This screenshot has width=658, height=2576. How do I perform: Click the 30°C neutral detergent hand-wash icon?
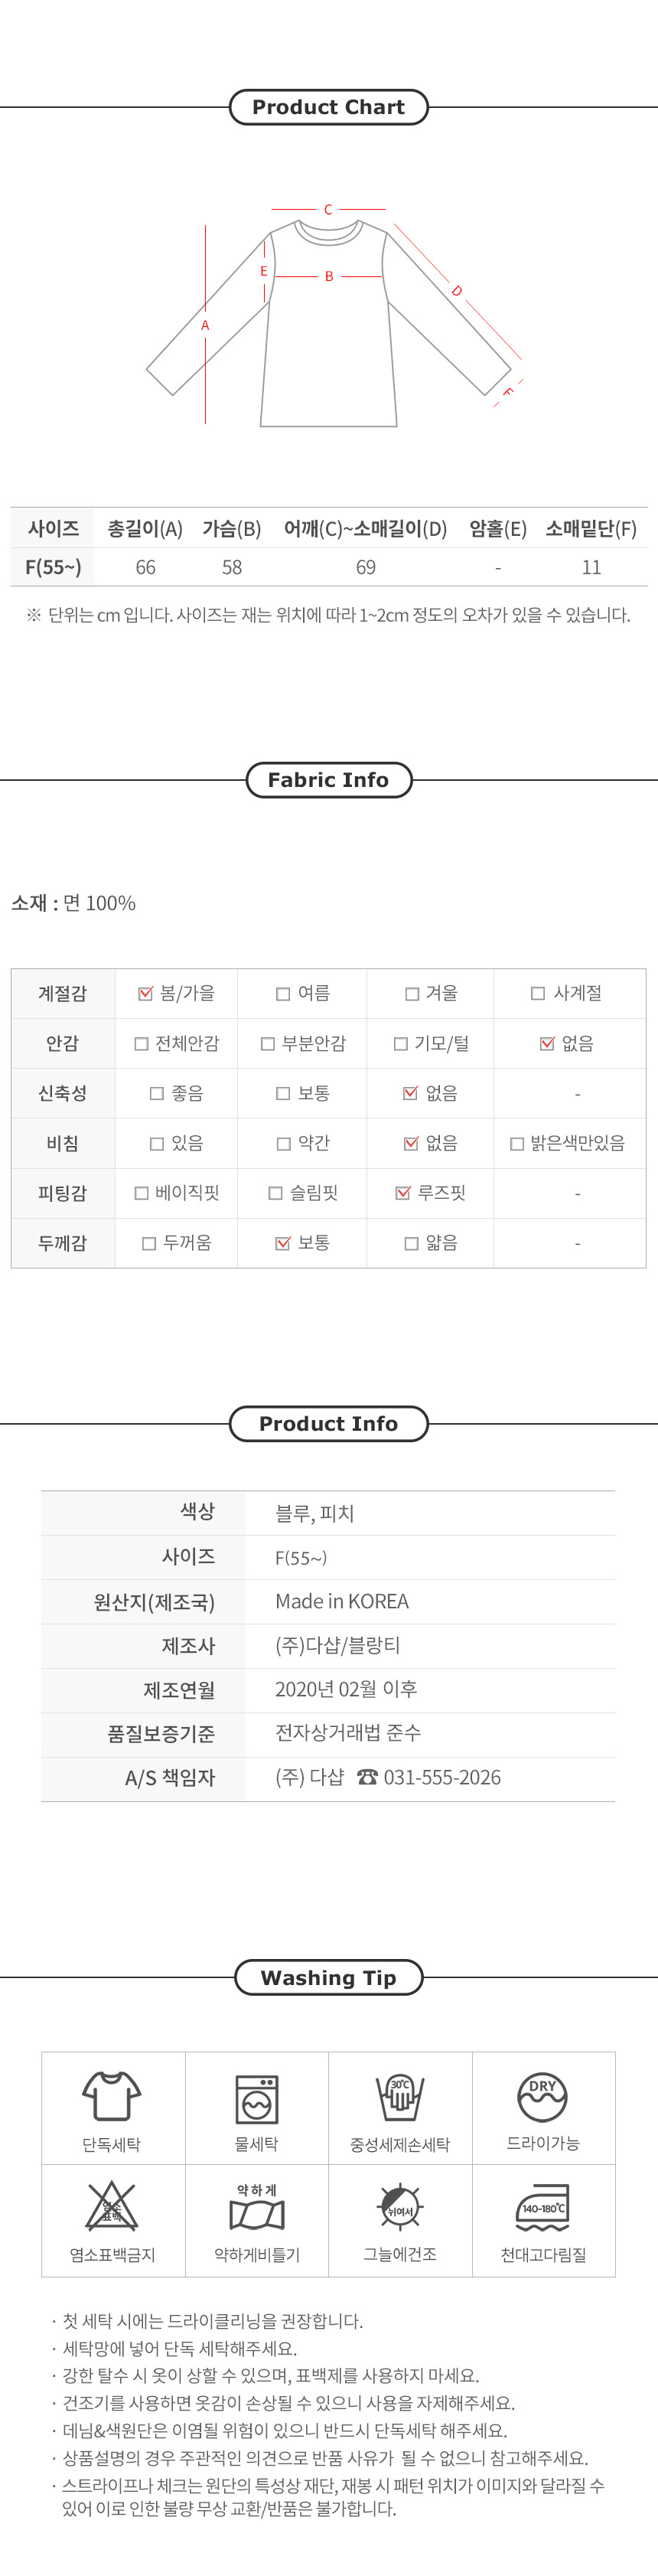coord(400,2097)
